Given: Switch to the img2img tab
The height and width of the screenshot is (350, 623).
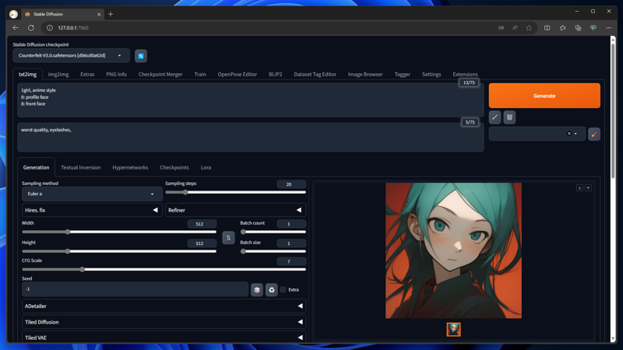Looking at the screenshot, I should [x=58, y=74].
